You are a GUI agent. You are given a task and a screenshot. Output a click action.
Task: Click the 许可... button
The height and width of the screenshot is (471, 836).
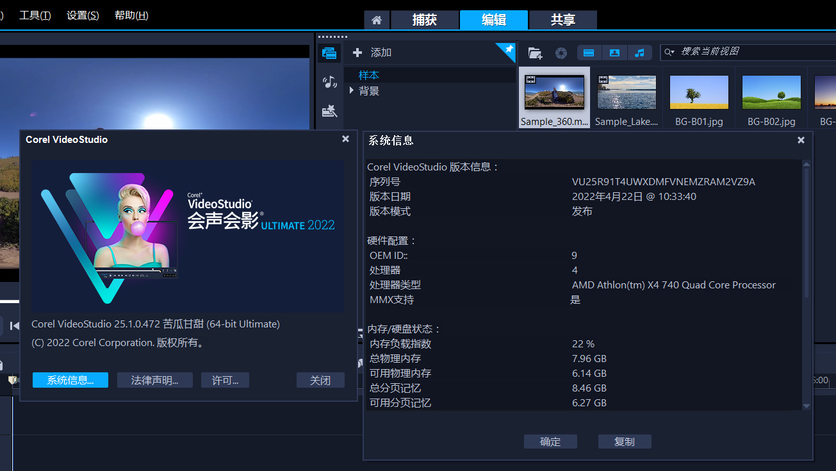tap(225, 380)
